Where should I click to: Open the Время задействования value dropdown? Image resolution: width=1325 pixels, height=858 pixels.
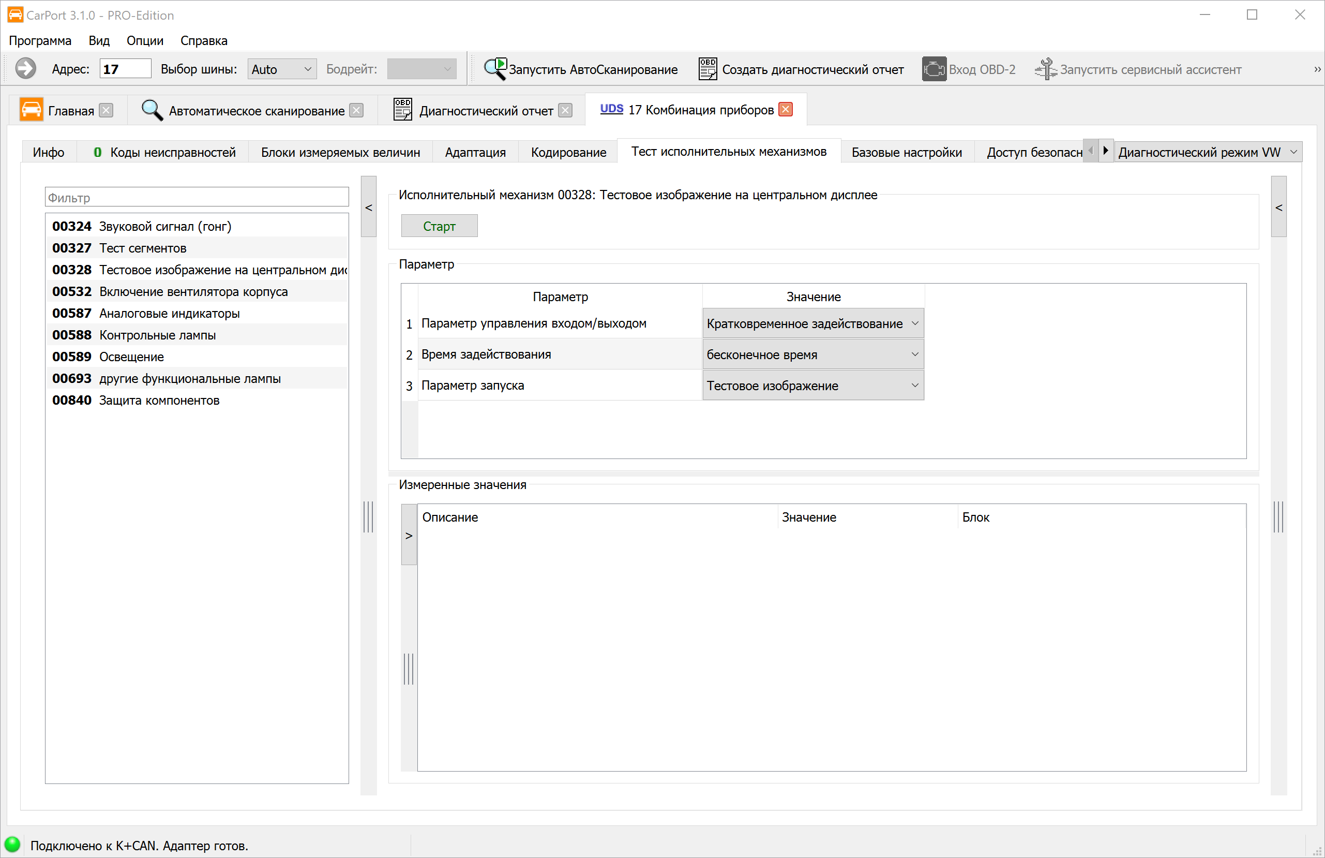pyautogui.click(x=812, y=354)
